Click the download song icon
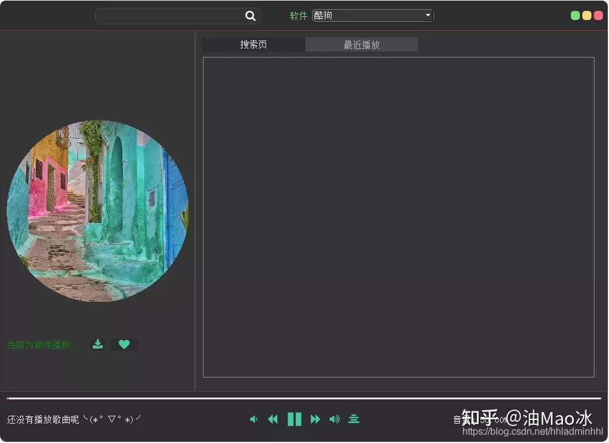 98,344
